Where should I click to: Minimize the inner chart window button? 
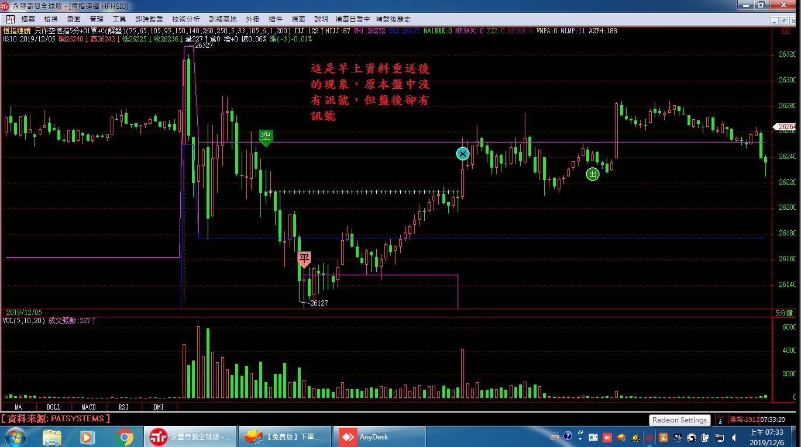tap(775, 20)
